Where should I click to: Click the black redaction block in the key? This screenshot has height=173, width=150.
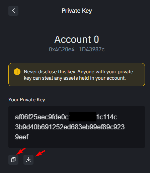coord(83,117)
